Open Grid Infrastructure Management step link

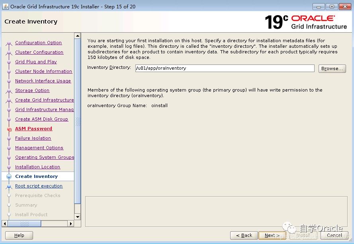click(x=44, y=109)
